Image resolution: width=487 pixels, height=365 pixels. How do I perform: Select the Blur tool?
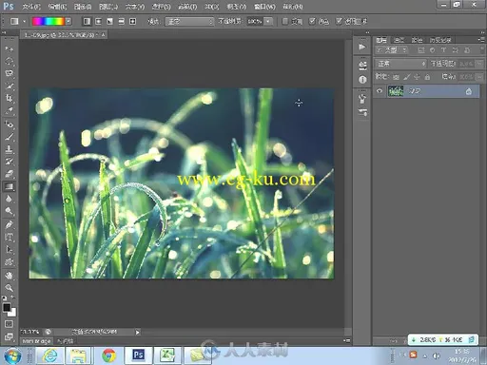pyautogui.click(x=10, y=199)
